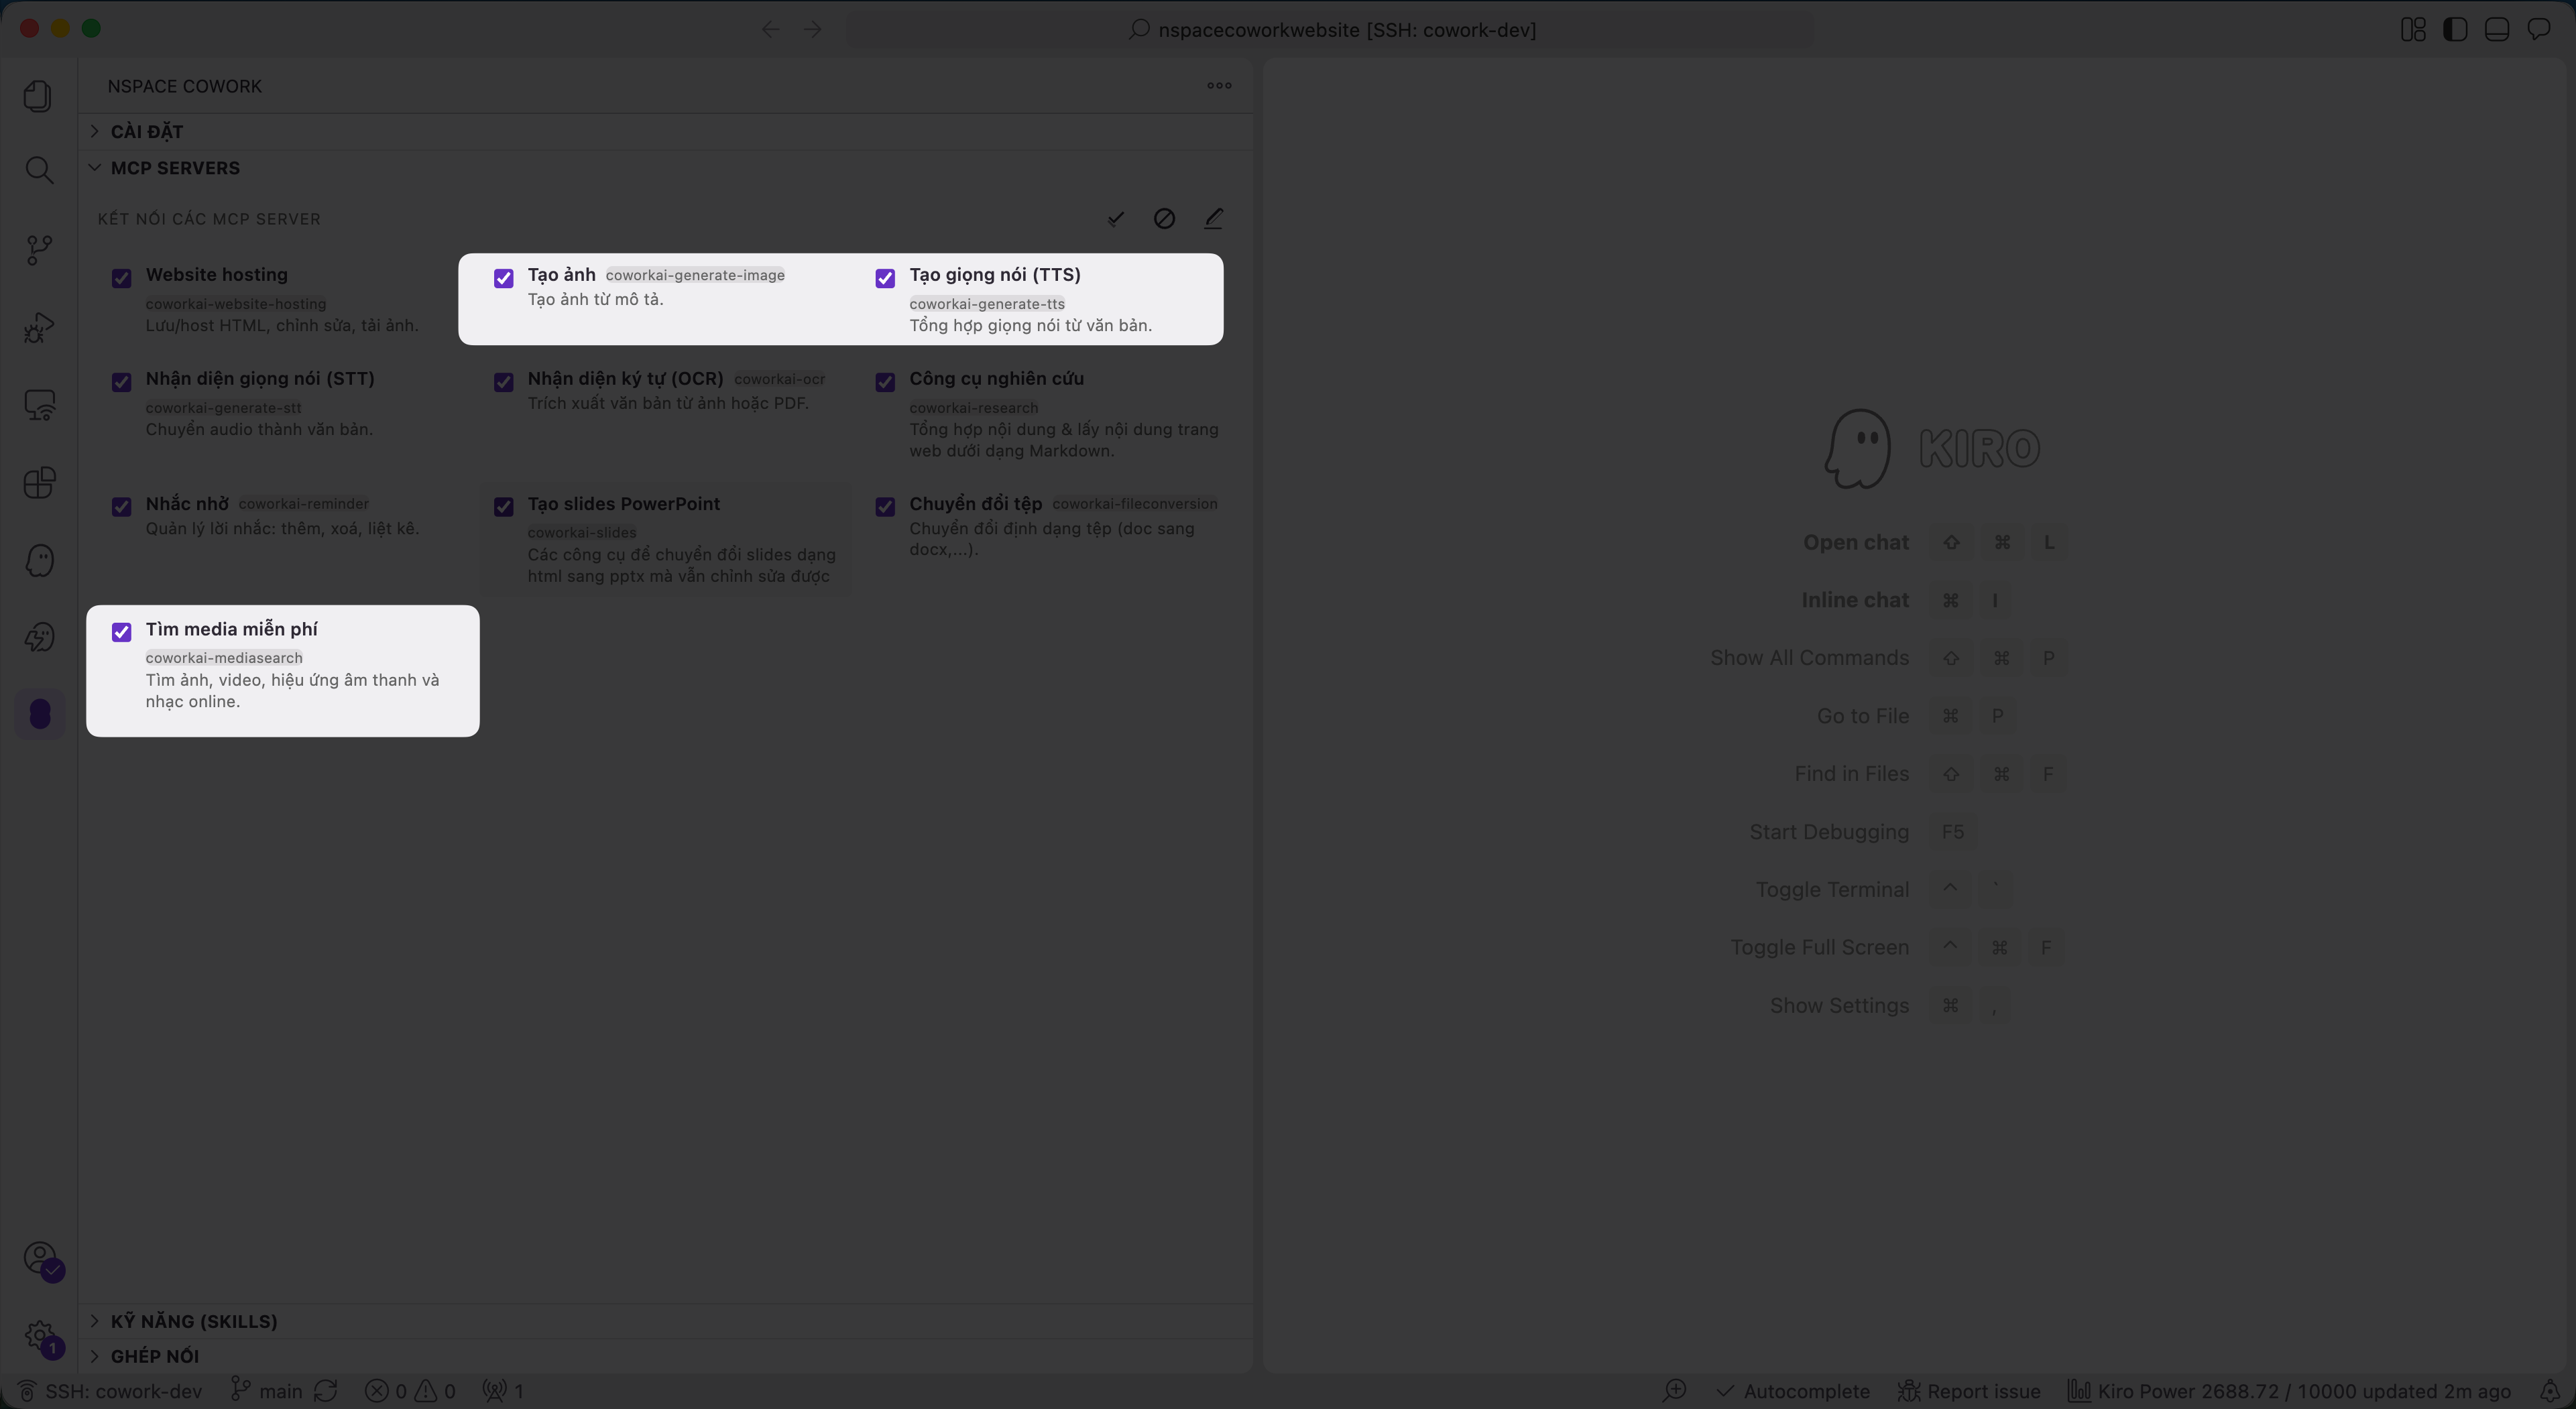
Task: Collapse the MCP SERVERS section
Action: click(175, 168)
